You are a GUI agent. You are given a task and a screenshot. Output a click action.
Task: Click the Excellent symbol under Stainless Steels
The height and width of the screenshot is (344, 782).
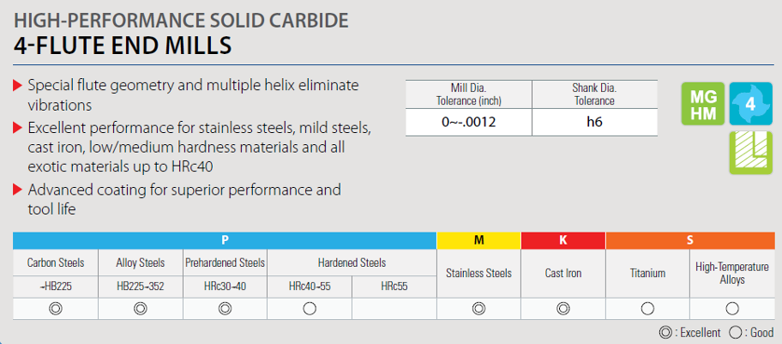tap(478, 309)
